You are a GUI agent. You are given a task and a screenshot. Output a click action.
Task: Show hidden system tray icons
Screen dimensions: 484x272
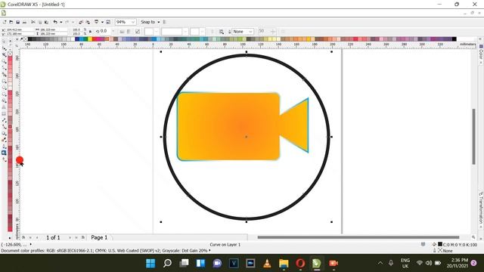(x=380, y=263)
